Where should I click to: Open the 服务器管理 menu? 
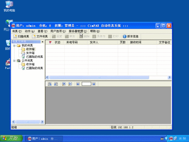78,31
